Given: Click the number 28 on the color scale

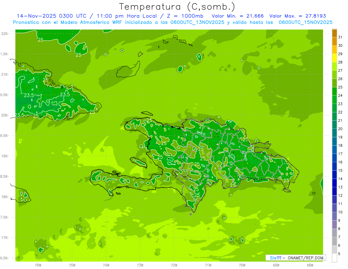Looking at the screenshot, I should [340, 62].
